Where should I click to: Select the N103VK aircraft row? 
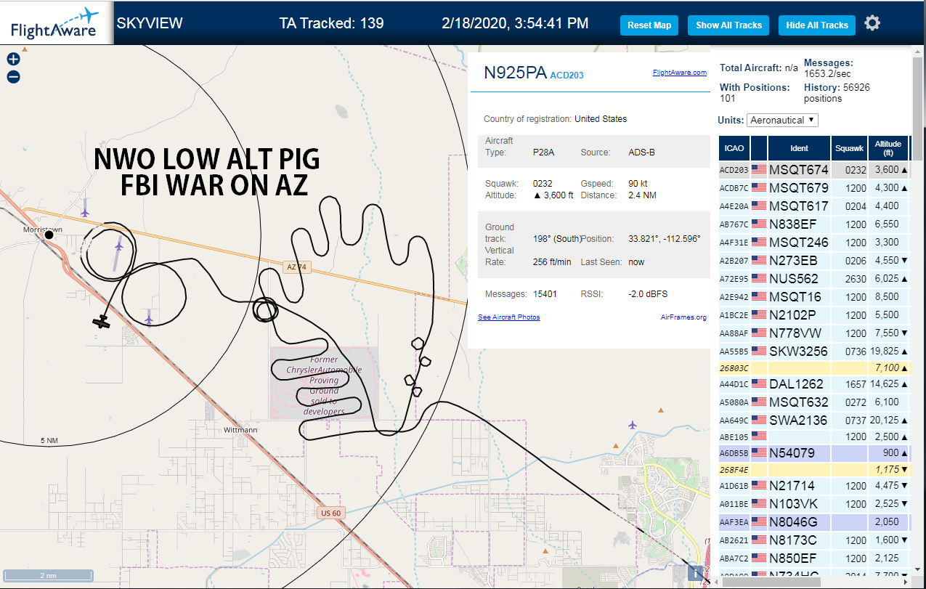tap(814, 504)
